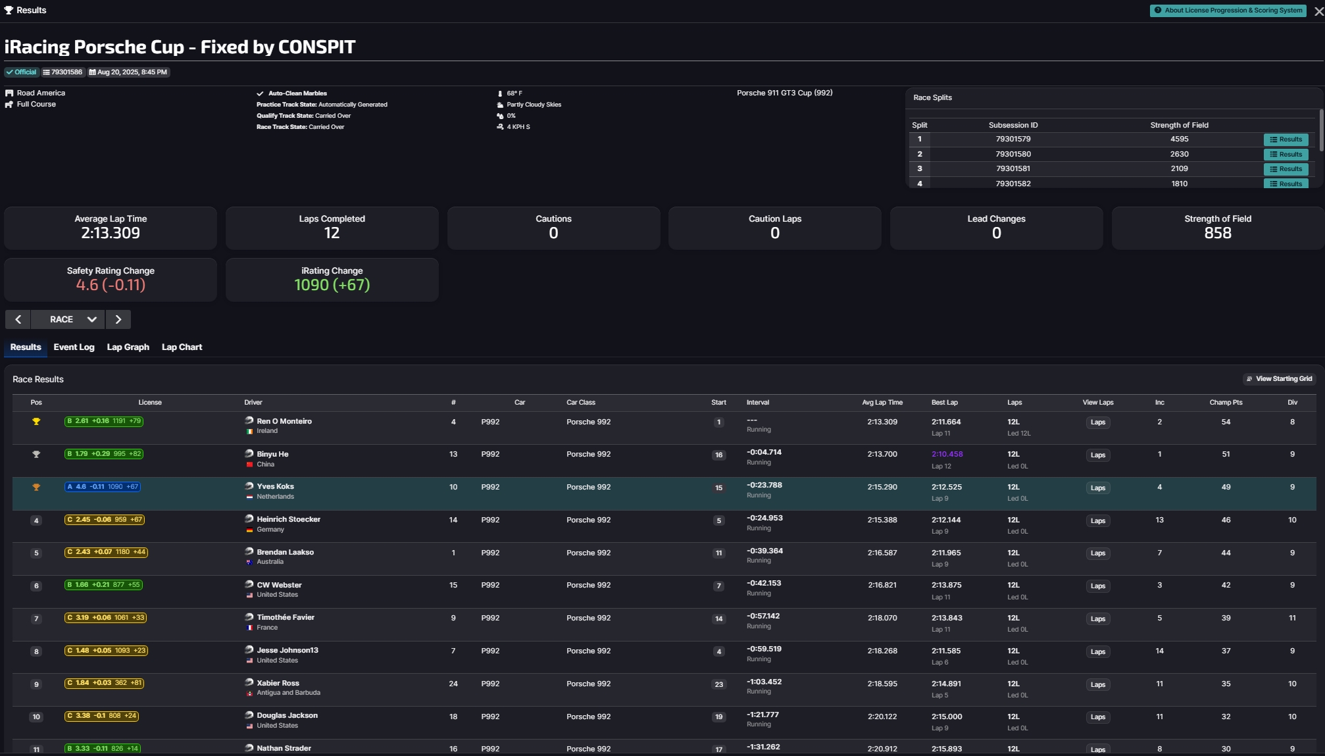Click the question icon on About License Progression
The image size is (1325, 756).
(1158, 11)
